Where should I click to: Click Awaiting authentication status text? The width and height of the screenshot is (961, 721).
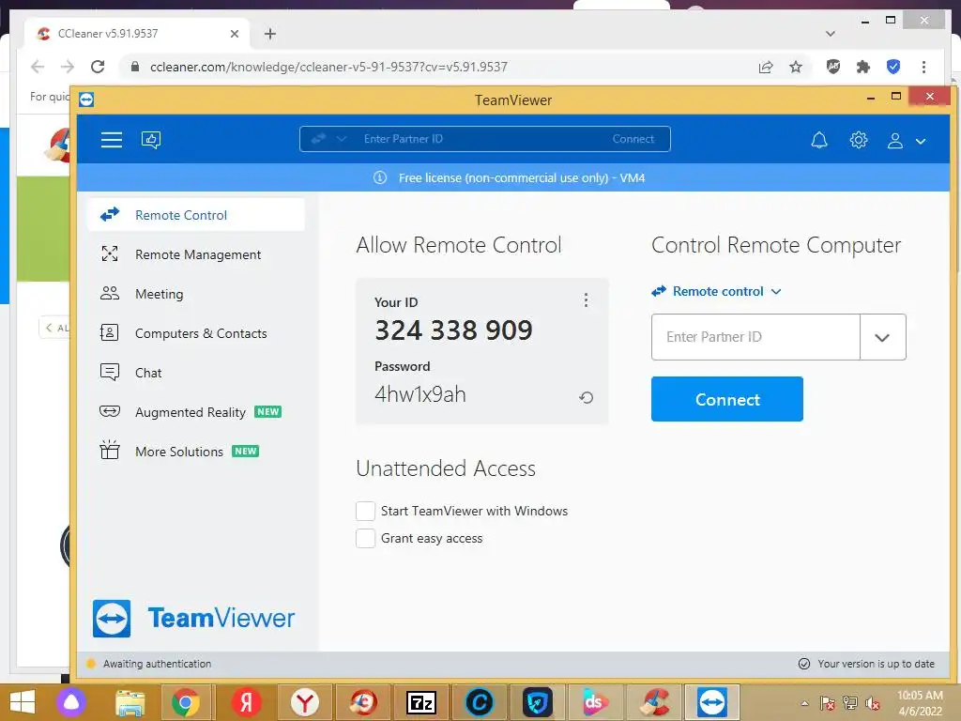(x=157, y=664)
